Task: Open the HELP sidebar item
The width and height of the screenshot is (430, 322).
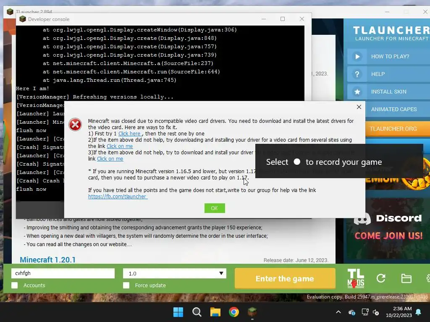Action: [388, 74]
